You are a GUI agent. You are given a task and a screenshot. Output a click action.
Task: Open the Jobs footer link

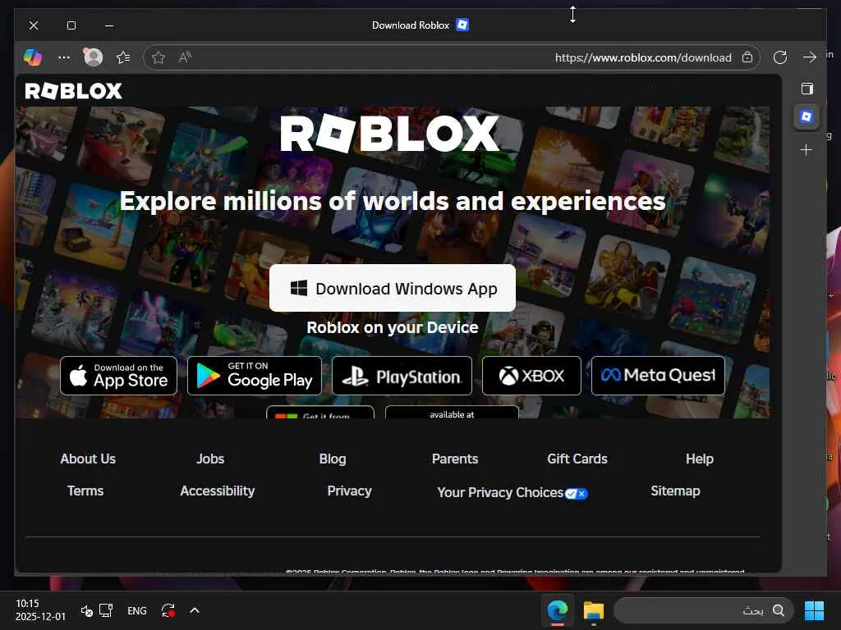(x=210, y=459)
